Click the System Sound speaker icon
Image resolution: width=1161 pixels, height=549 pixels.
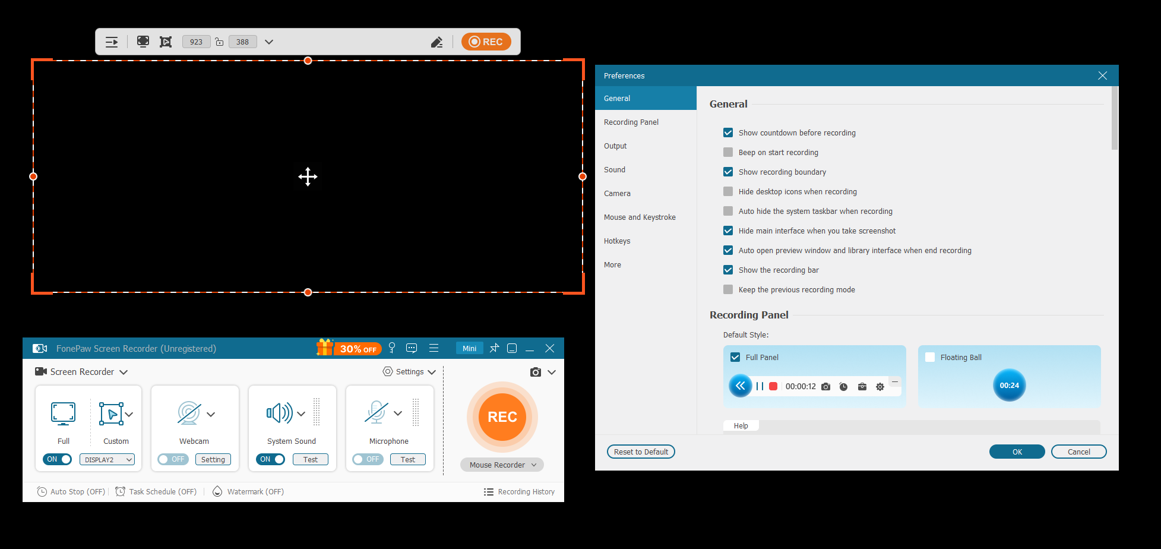280,412
